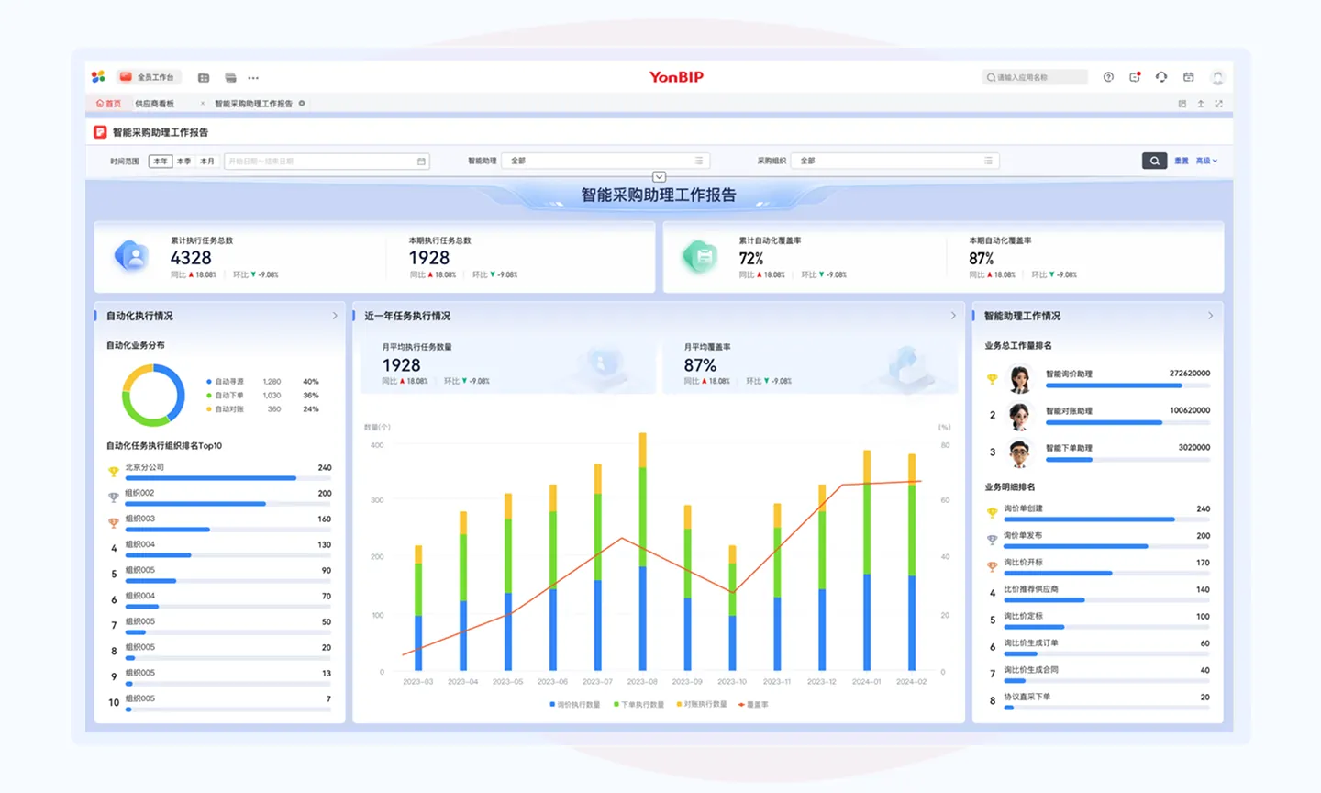Switch to the 供应商看板 tab
Image resolution: width=1321 pixels, height=793 pixels.
154,104
